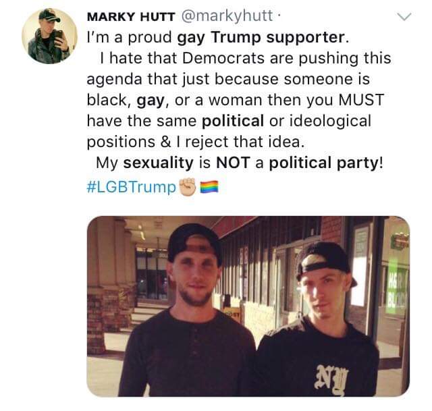Click the MARKY HUTT display name
432x411 pixels.
click(129, 15)
